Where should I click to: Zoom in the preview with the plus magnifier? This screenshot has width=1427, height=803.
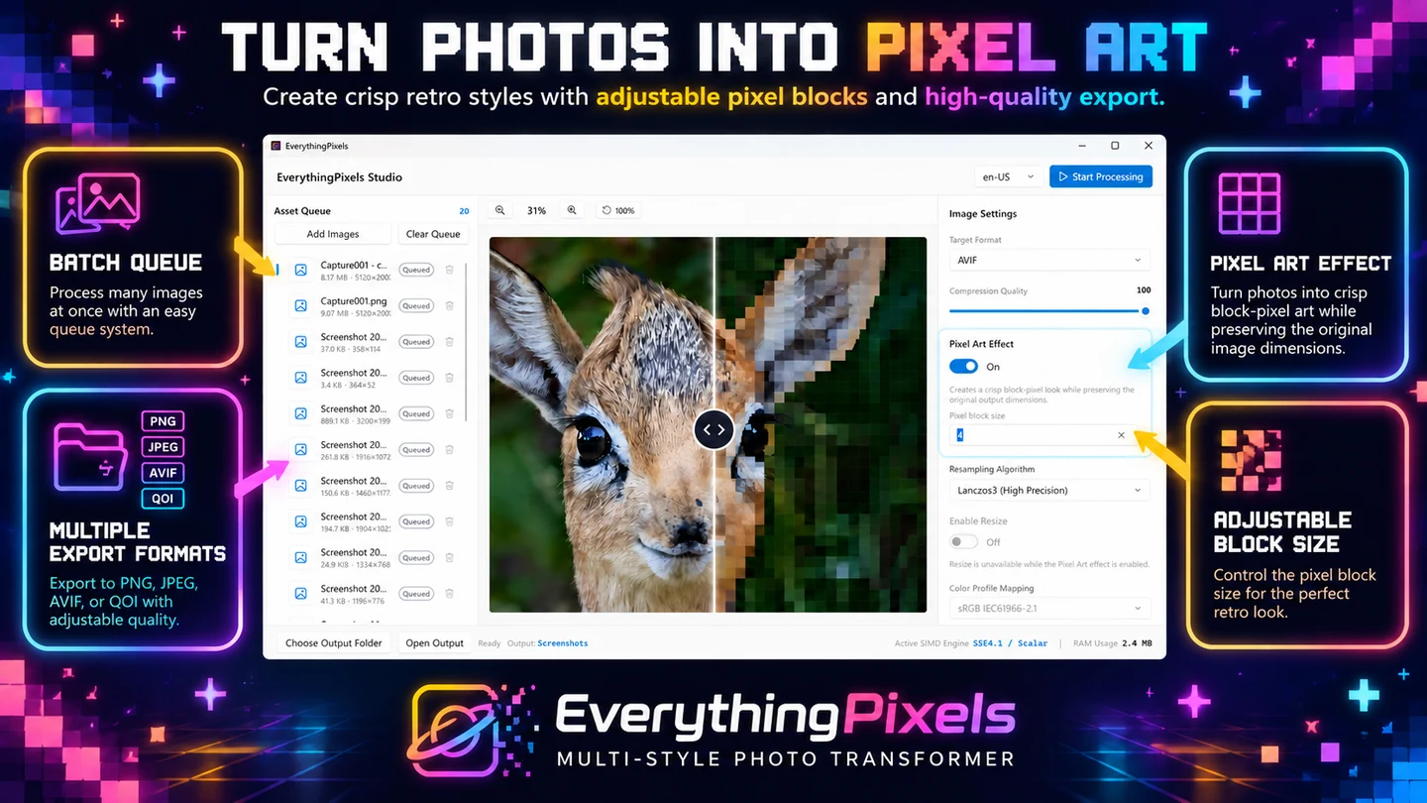pyautogui.click(x=572, y=210)
